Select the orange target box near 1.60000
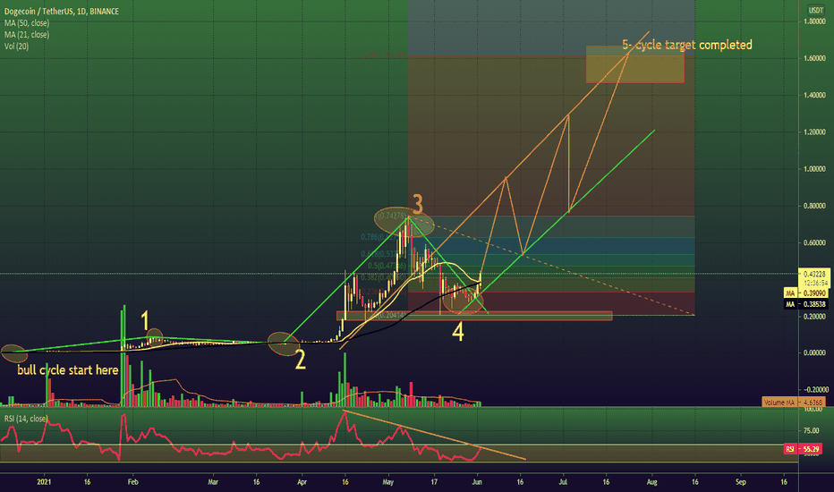 click(635, 64)
